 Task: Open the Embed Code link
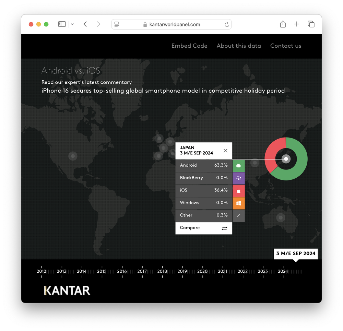[189, 46]
